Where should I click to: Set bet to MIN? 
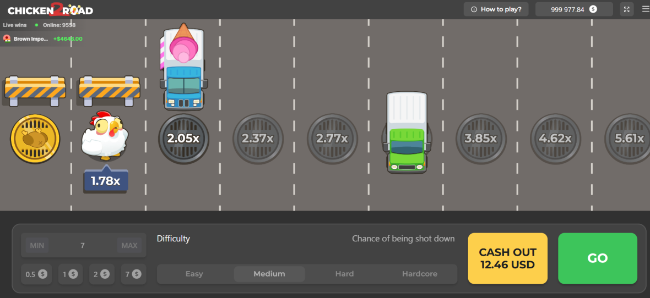[x=37, y=245]
